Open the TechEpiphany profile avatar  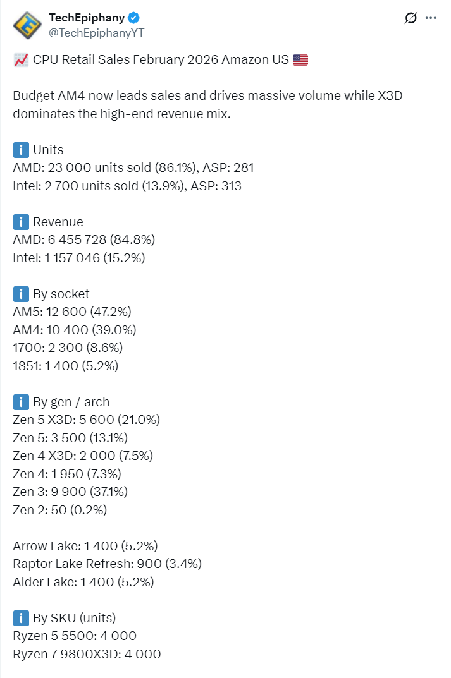click(27, 25)
